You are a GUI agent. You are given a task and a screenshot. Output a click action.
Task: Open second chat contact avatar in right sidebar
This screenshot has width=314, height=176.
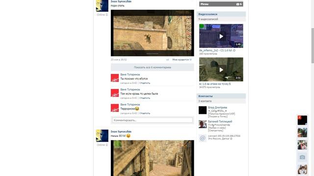(302, 132)
